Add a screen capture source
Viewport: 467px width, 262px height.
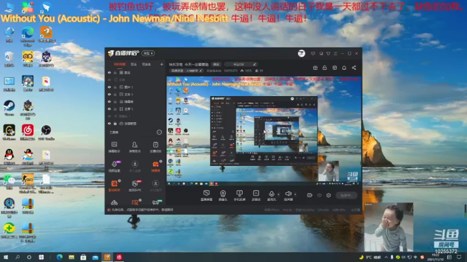(x=206, y=196)
